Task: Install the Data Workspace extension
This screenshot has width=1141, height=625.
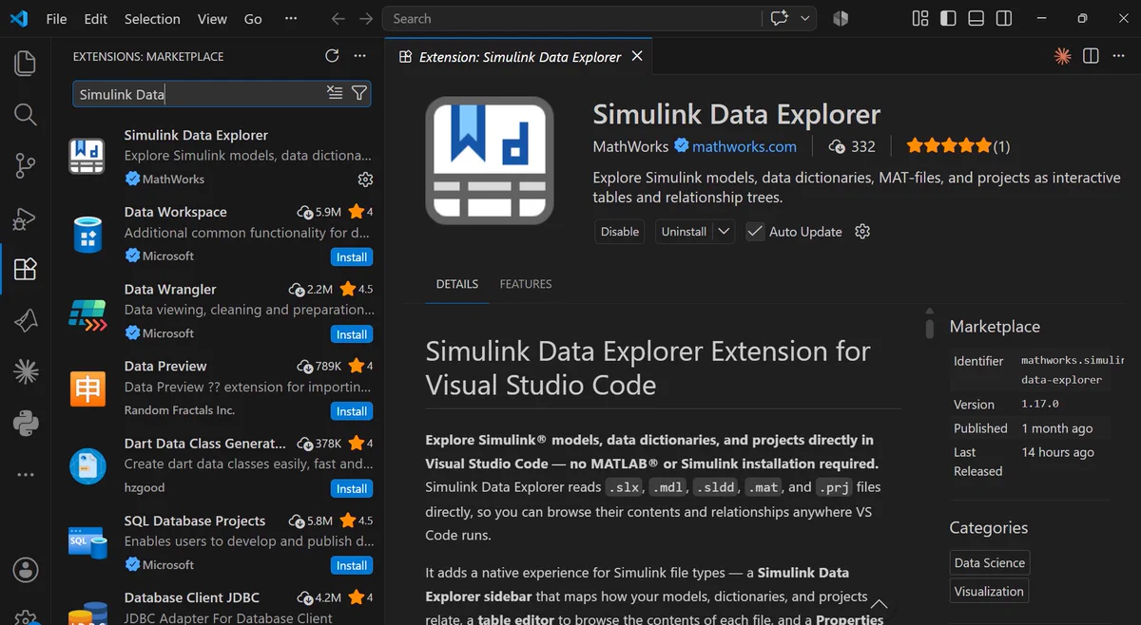Action: pos(352,257)
